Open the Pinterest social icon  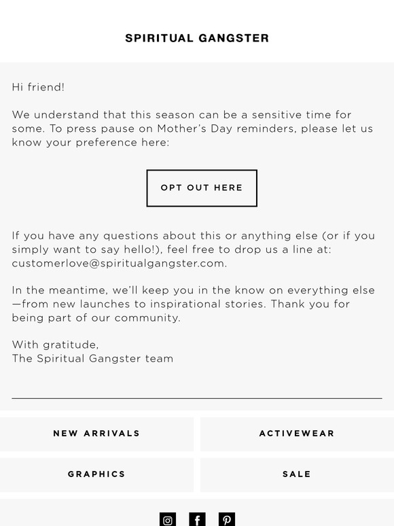tap(227, 519)
